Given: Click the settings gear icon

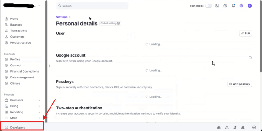Looking at the screenshot, I should point(241,6).
